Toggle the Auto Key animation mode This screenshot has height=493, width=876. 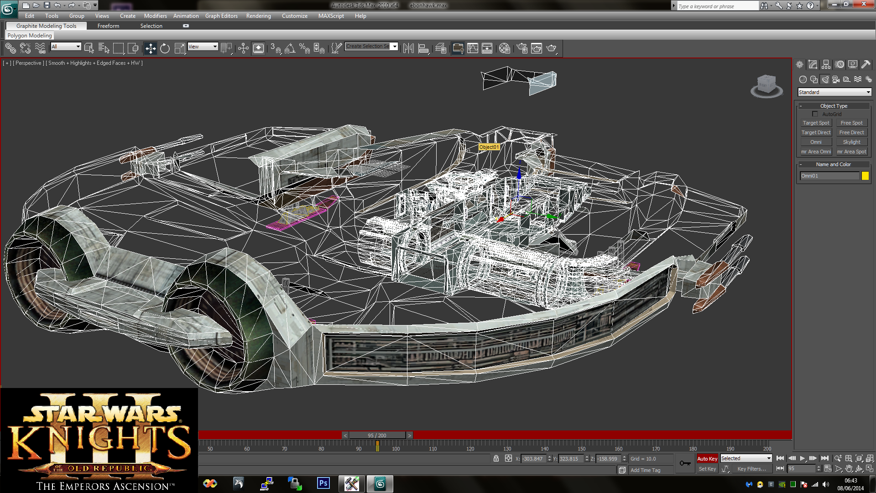click(x=707, y=459)
